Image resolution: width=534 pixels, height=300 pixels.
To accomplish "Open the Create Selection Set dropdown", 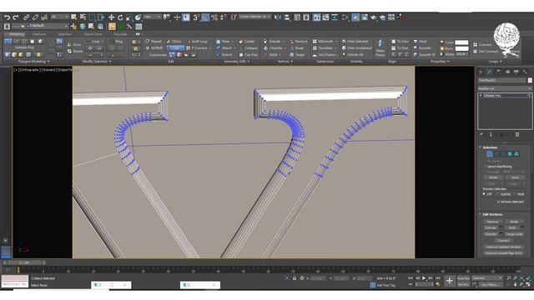I will 254,17.
